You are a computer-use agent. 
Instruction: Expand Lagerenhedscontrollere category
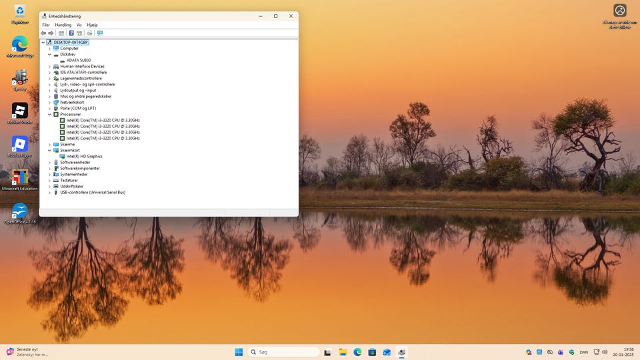[49, 79]
